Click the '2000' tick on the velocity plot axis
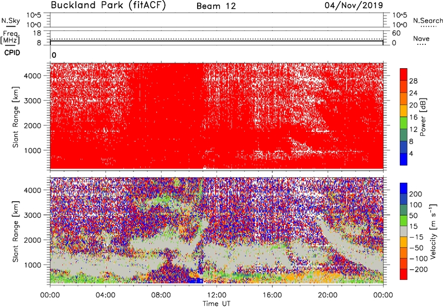Screen dimensions: 443x307 coord(33,240)
